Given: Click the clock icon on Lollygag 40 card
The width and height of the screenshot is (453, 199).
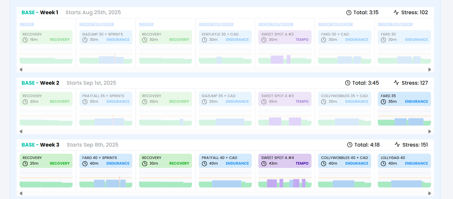Looking at the screenshot, I should point(383,163).
